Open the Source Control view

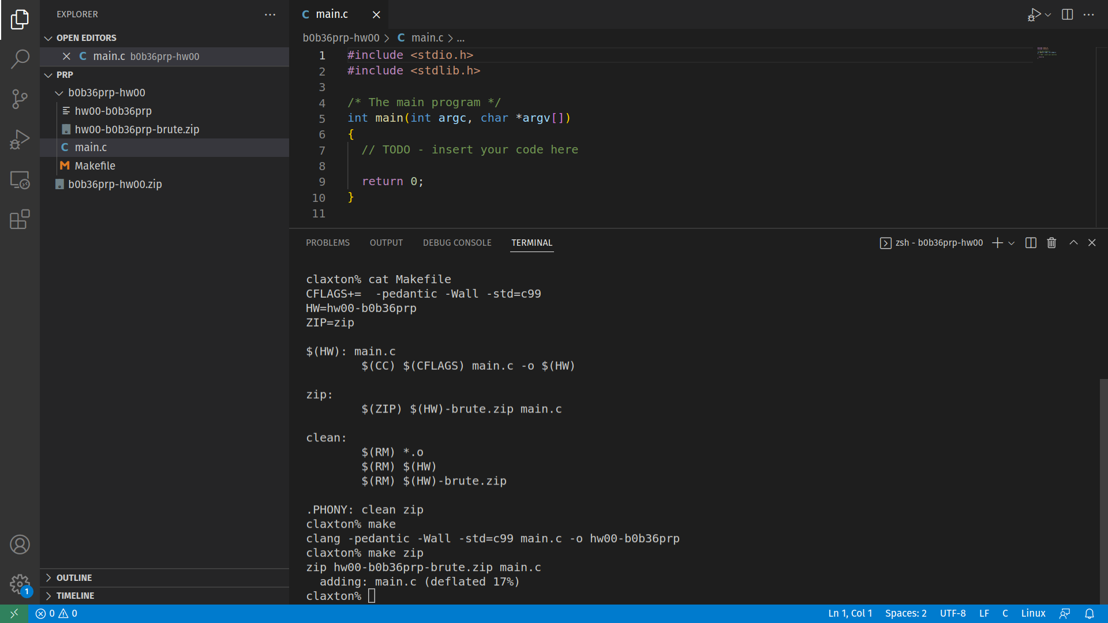tap(20, 99)
